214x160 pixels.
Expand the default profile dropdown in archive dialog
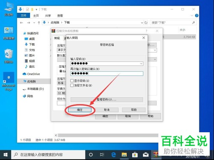(x=155, y=59)
